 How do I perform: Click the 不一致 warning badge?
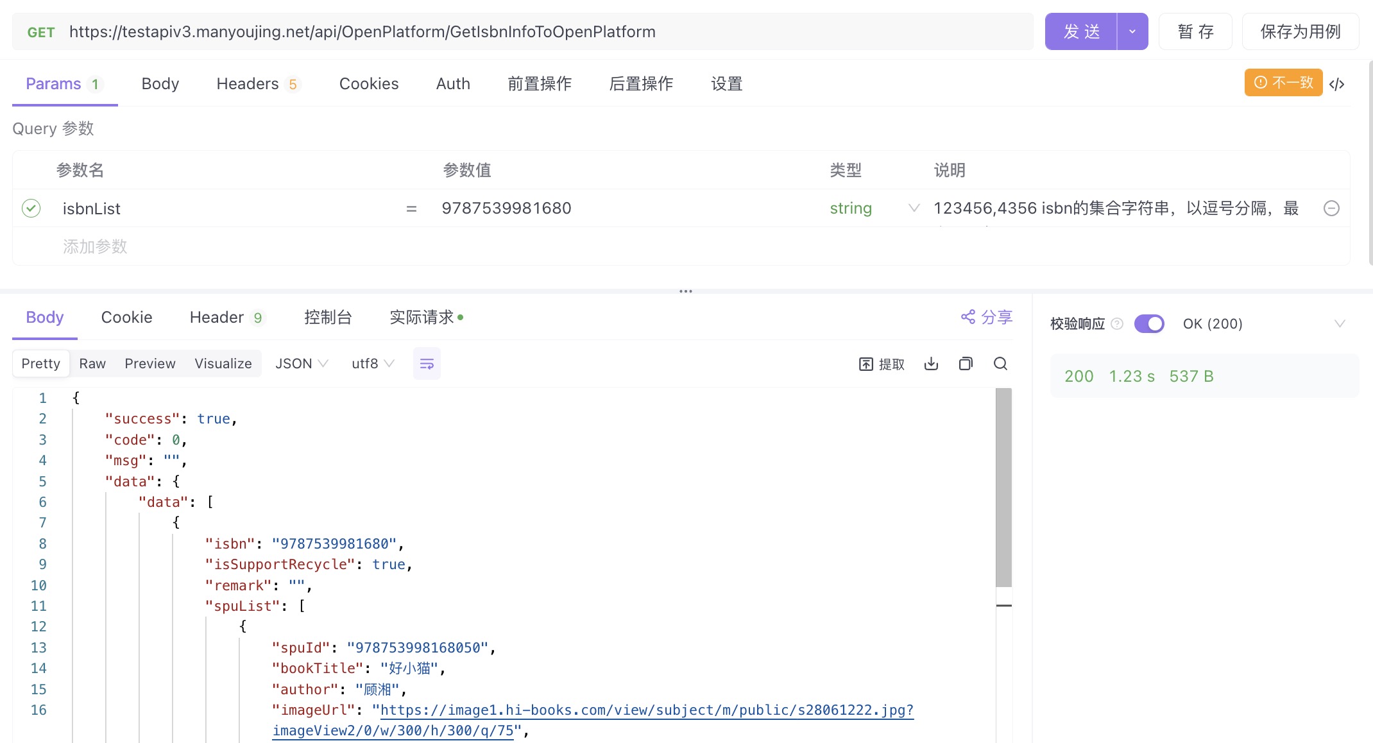tap(1283, 83)
